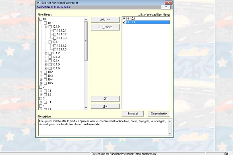Click Clear selection button
Screen dimensions: 233x155
[159, 114]
